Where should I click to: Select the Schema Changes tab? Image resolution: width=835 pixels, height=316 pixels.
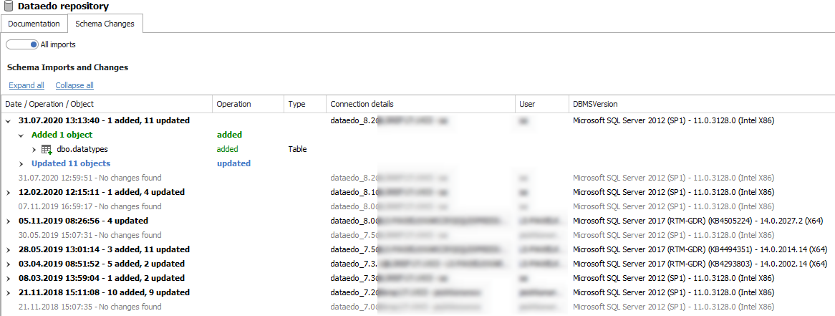pos(105,24)
